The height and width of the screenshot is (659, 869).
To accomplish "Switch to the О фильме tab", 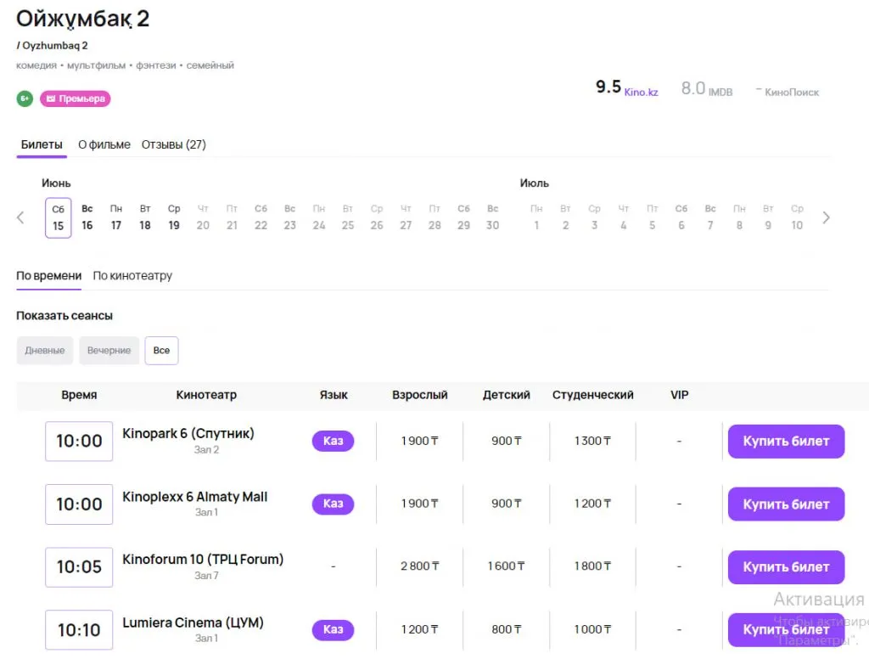I will tap(104, 144).
